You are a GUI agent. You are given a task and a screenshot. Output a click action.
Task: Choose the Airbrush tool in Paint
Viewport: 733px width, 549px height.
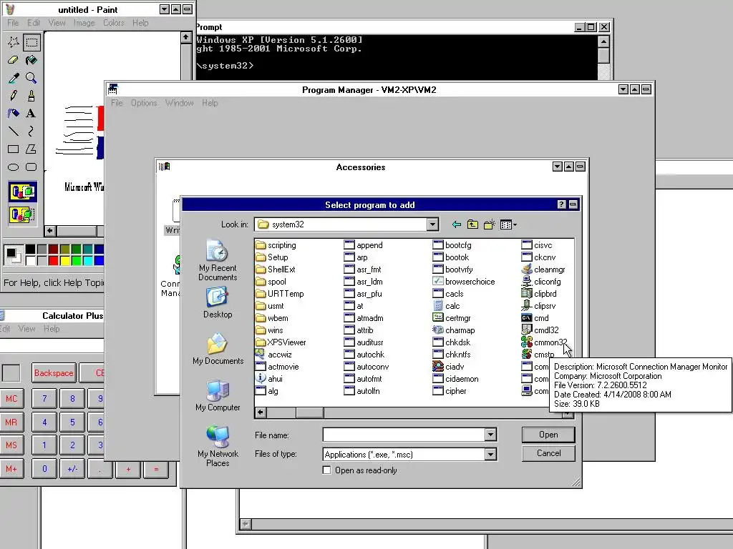point(13,114)
